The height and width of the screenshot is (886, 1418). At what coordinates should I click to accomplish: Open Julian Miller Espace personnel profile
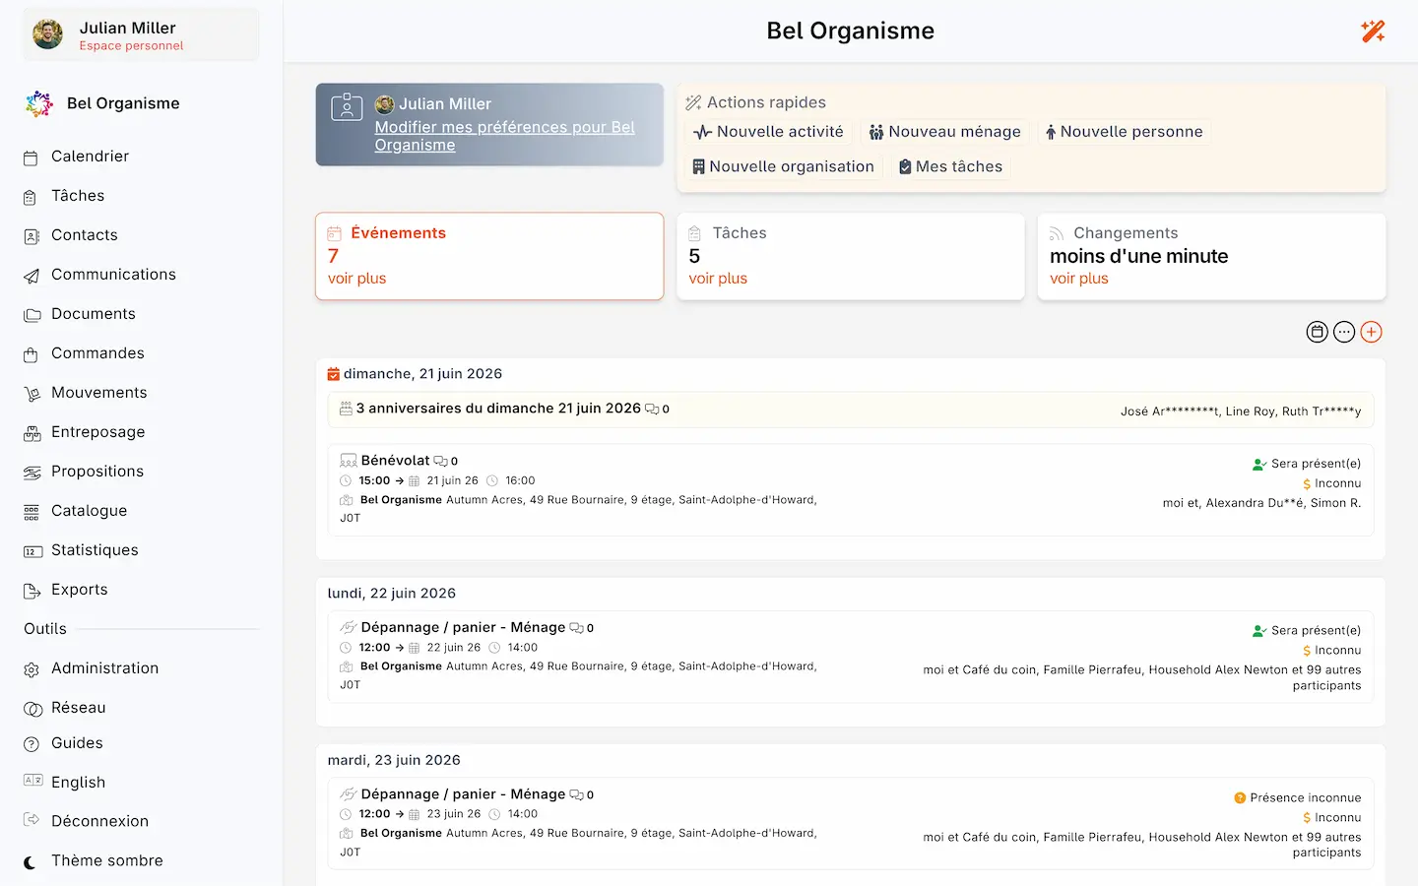click(141, 35)
